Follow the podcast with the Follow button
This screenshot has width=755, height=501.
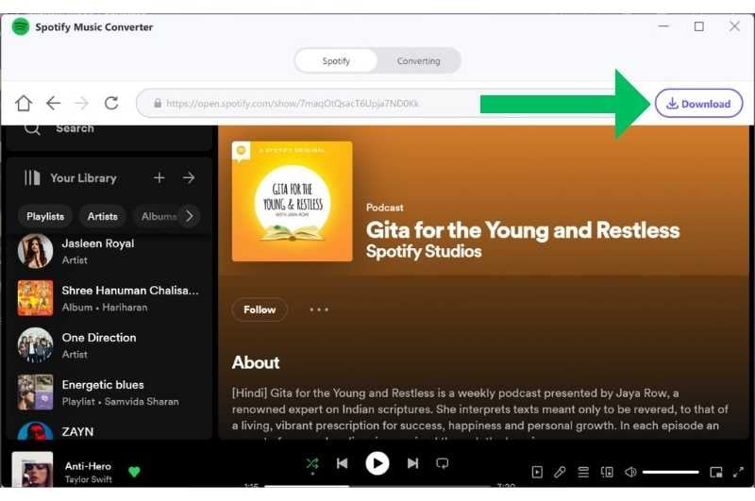[x=260, y=309]
